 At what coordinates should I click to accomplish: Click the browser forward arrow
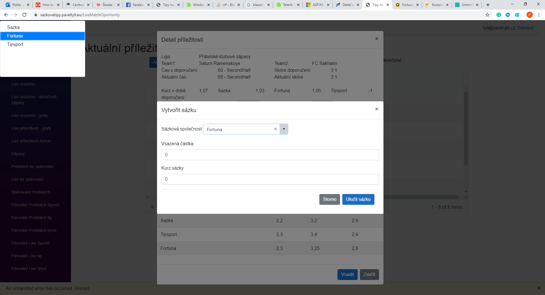click(x=15, y=15)
